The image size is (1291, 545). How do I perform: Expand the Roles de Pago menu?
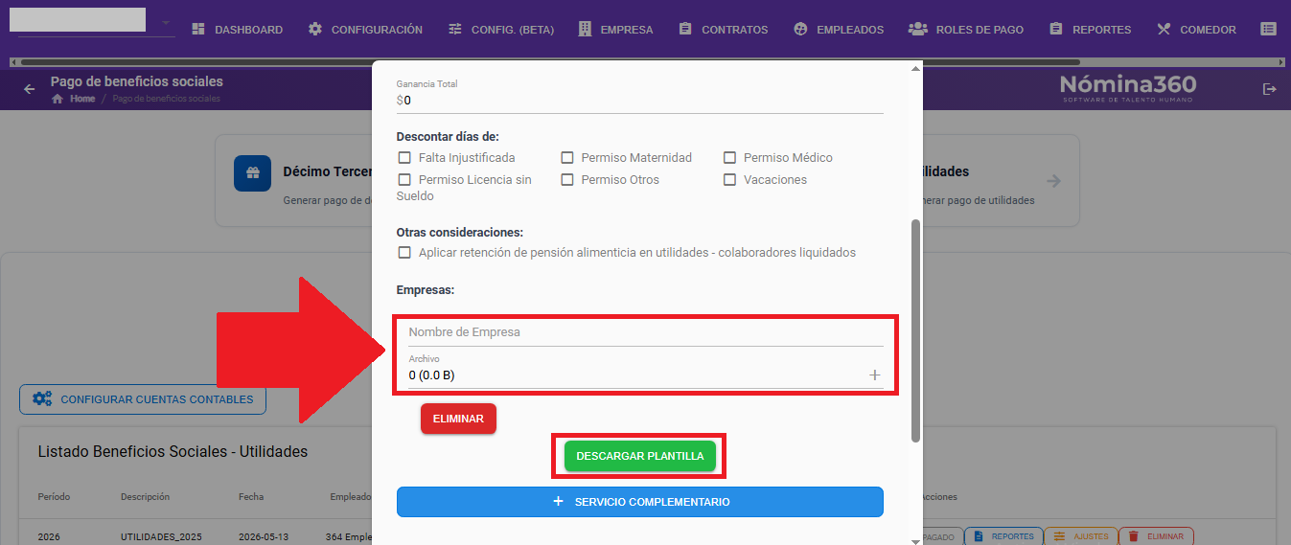pyautogui.click(x=966, y=29)
